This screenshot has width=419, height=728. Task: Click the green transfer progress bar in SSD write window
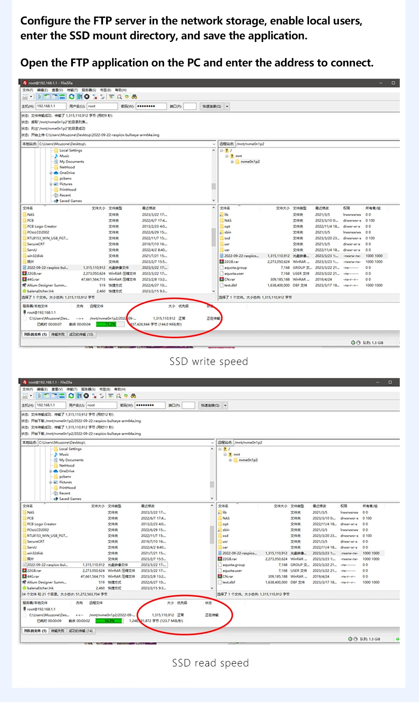[106, 324]
